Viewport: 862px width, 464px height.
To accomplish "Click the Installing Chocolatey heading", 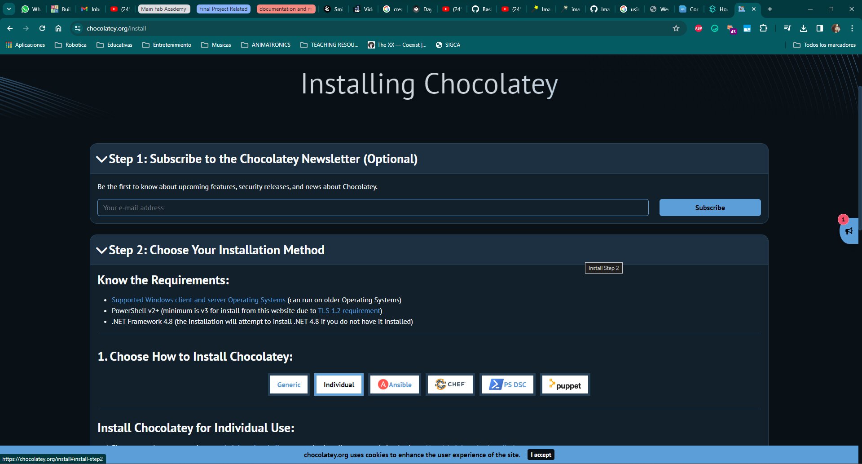I will point(429,84).
